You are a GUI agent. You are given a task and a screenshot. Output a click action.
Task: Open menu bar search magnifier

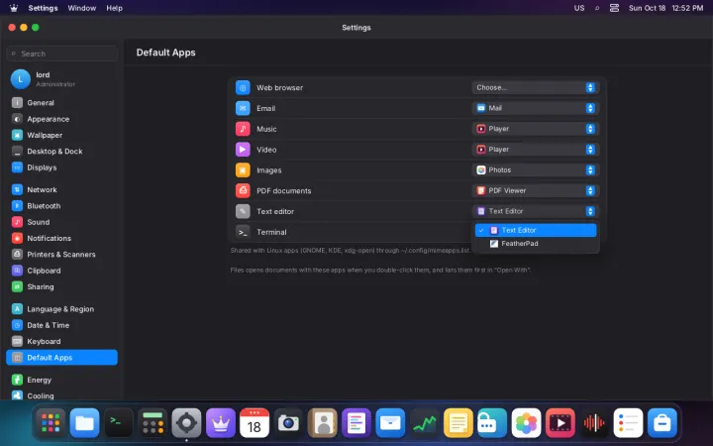(x=597, y=8)
